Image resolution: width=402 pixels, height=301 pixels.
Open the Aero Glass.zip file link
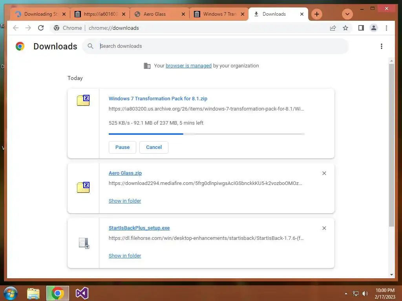click(x=125, y=173)
